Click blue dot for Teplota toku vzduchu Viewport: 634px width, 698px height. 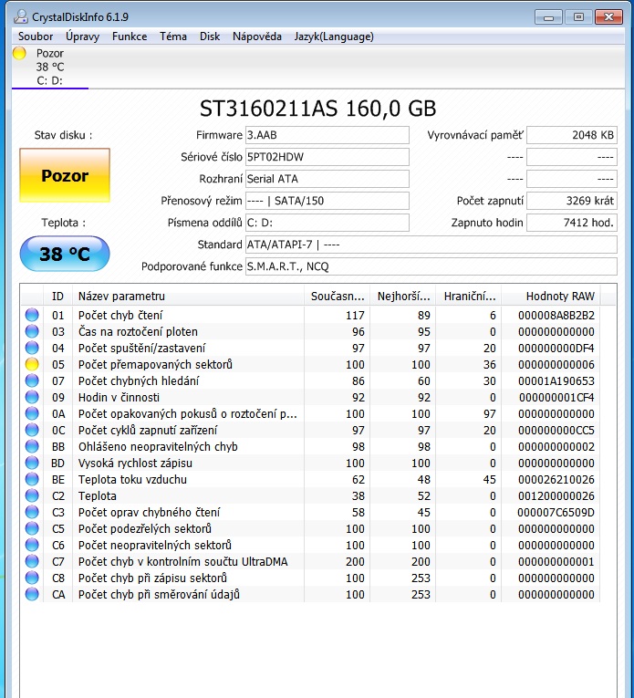tap(32, 479)
